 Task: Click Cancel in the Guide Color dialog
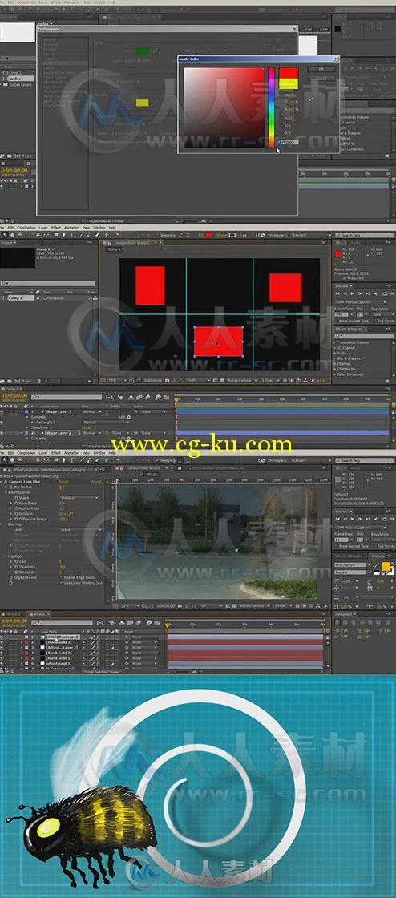pos(321,79)
